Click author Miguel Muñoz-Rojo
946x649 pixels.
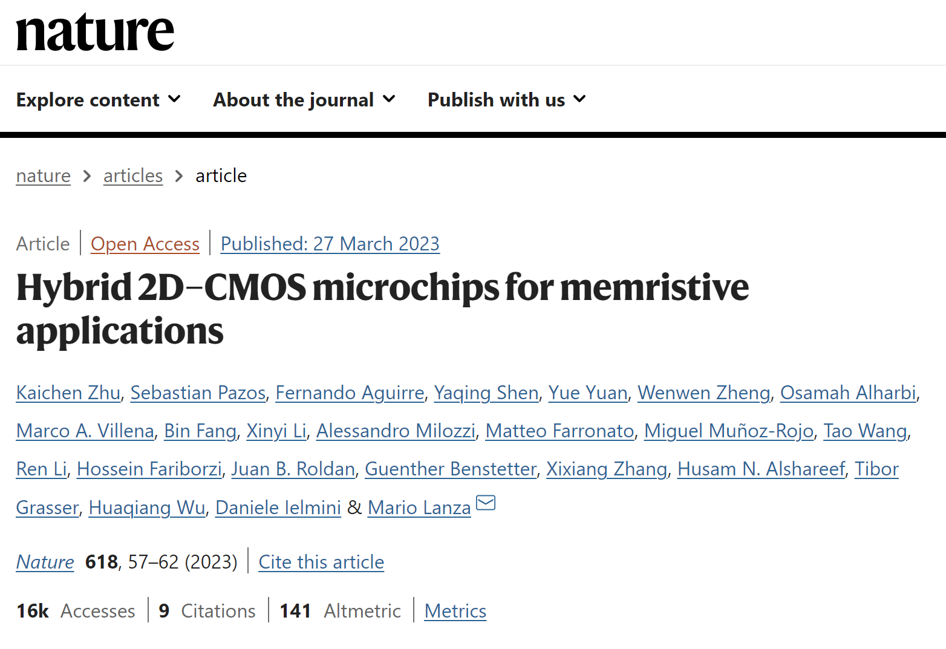point(728,431)
